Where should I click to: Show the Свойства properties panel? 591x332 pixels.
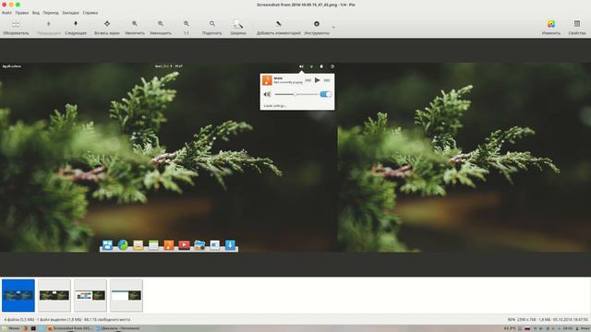[577, 28]
